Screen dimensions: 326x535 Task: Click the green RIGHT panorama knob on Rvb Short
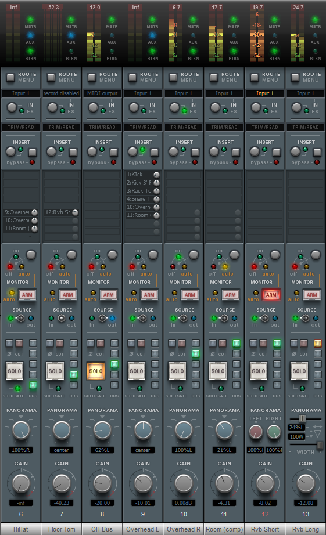[274, 432]
